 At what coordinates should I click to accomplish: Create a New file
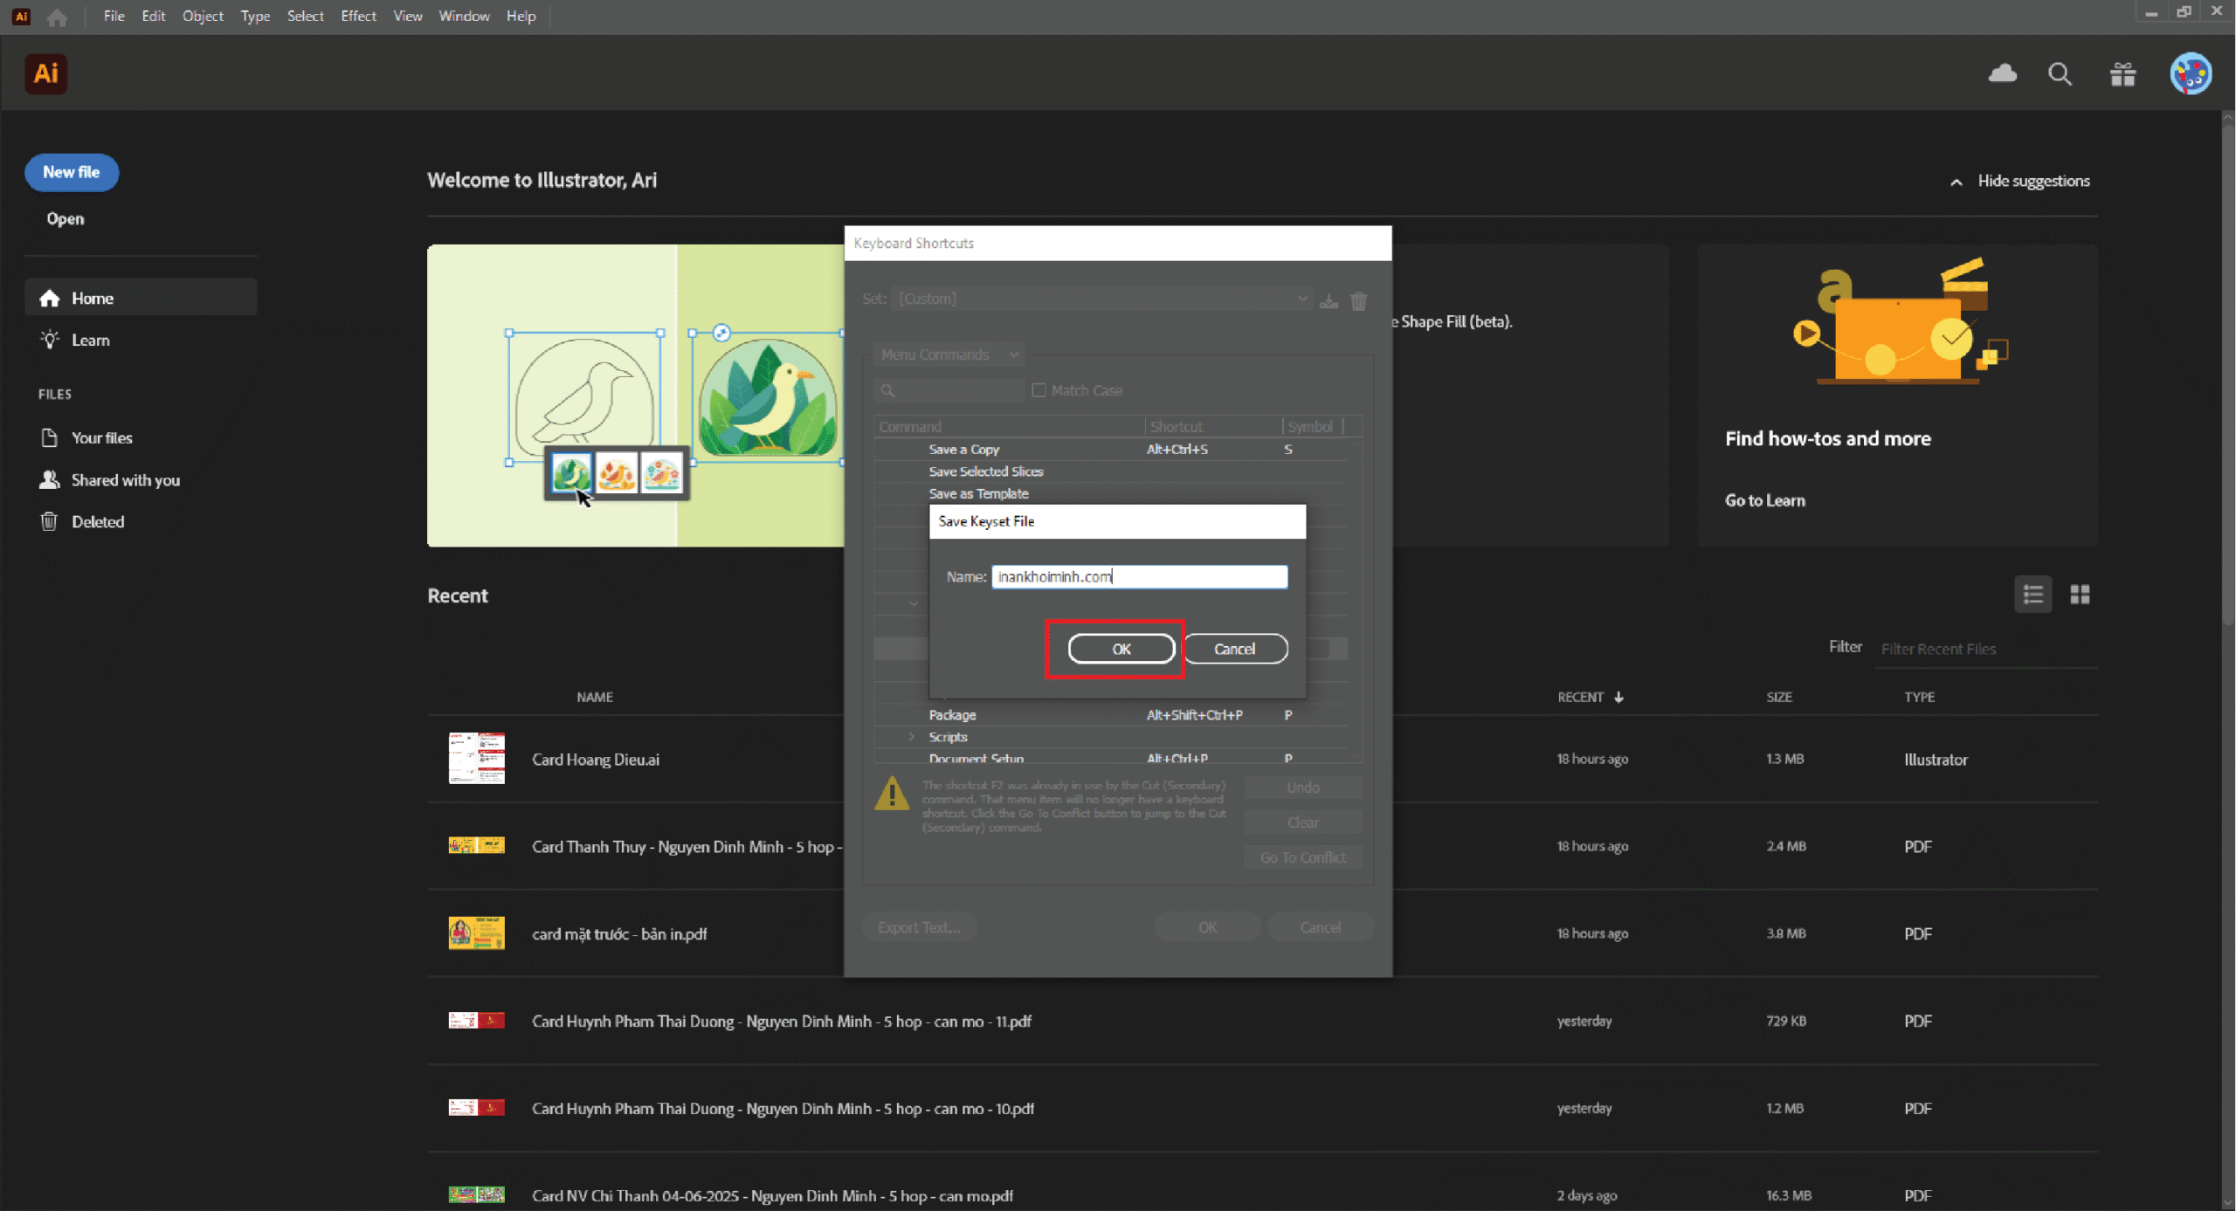point(72,172)
